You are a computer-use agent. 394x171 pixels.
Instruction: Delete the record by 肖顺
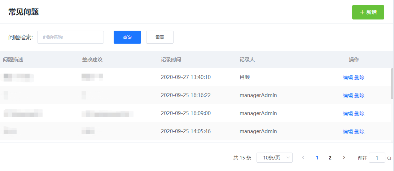pos(359,78)
